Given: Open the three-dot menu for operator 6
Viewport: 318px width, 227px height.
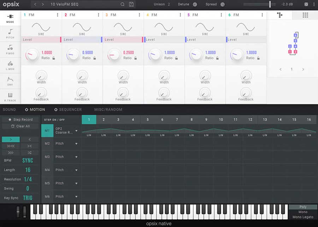Looking at the screenshot, I should click(262, 15).
